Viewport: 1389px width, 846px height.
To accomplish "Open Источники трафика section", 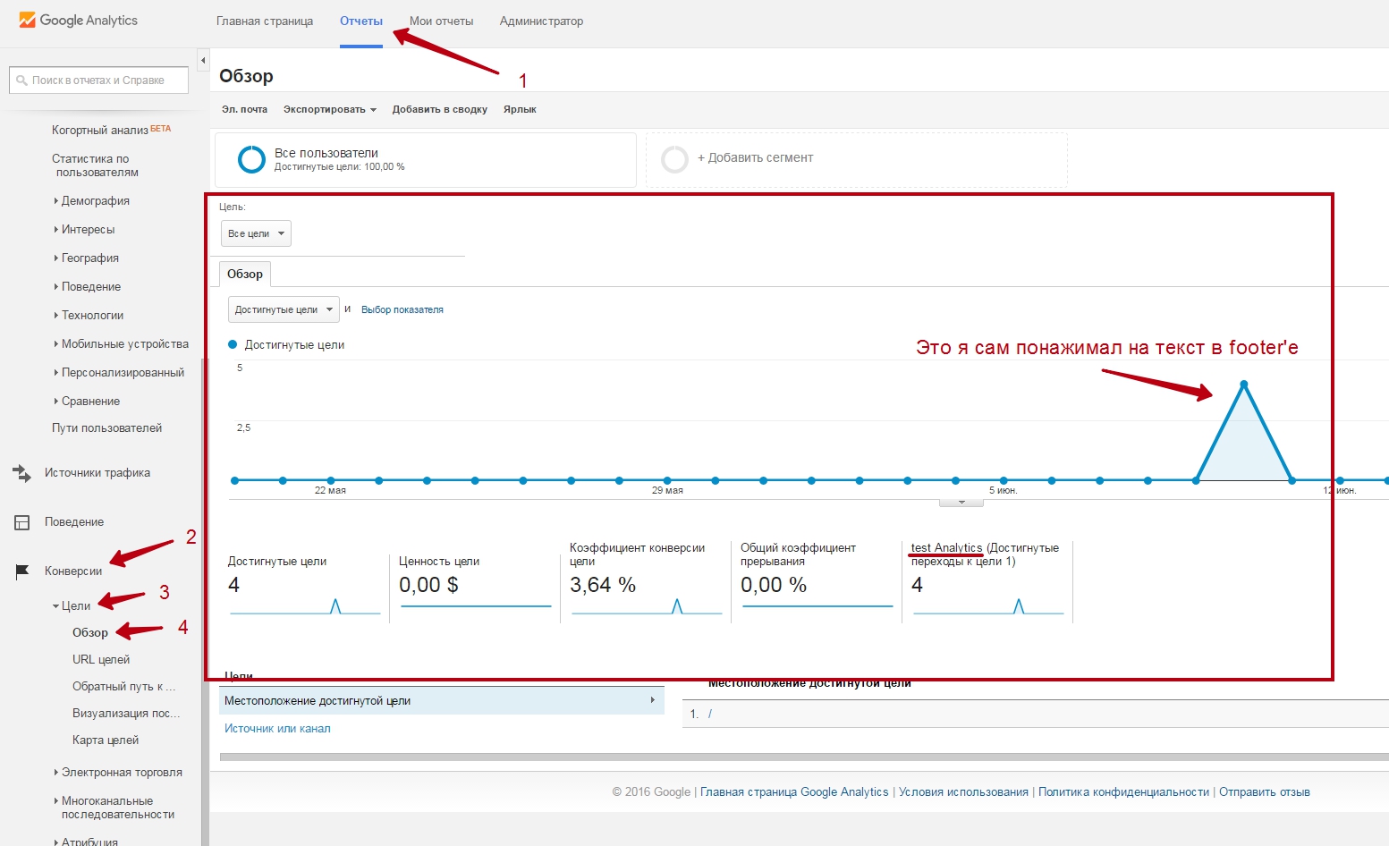I will (x=97, y=473).
